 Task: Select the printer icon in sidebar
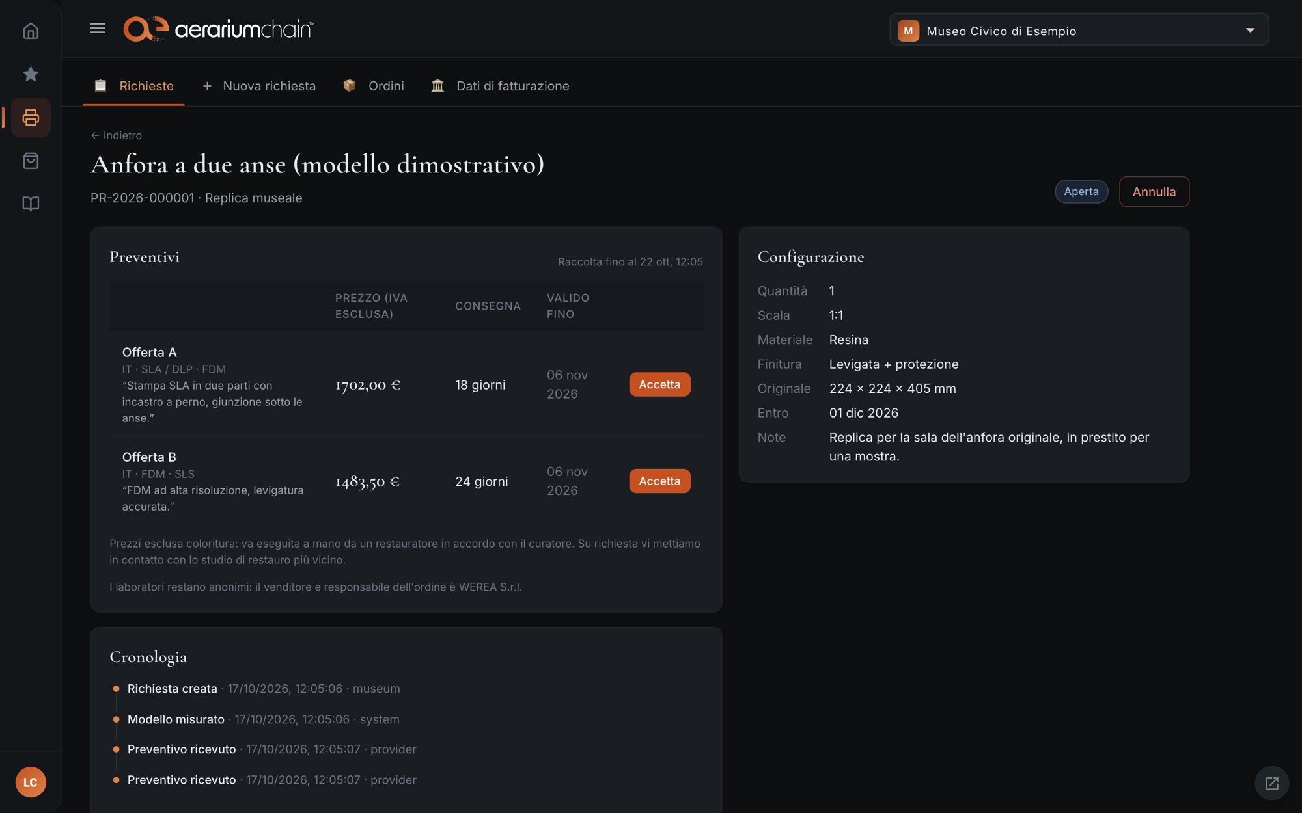click(31, 118)
